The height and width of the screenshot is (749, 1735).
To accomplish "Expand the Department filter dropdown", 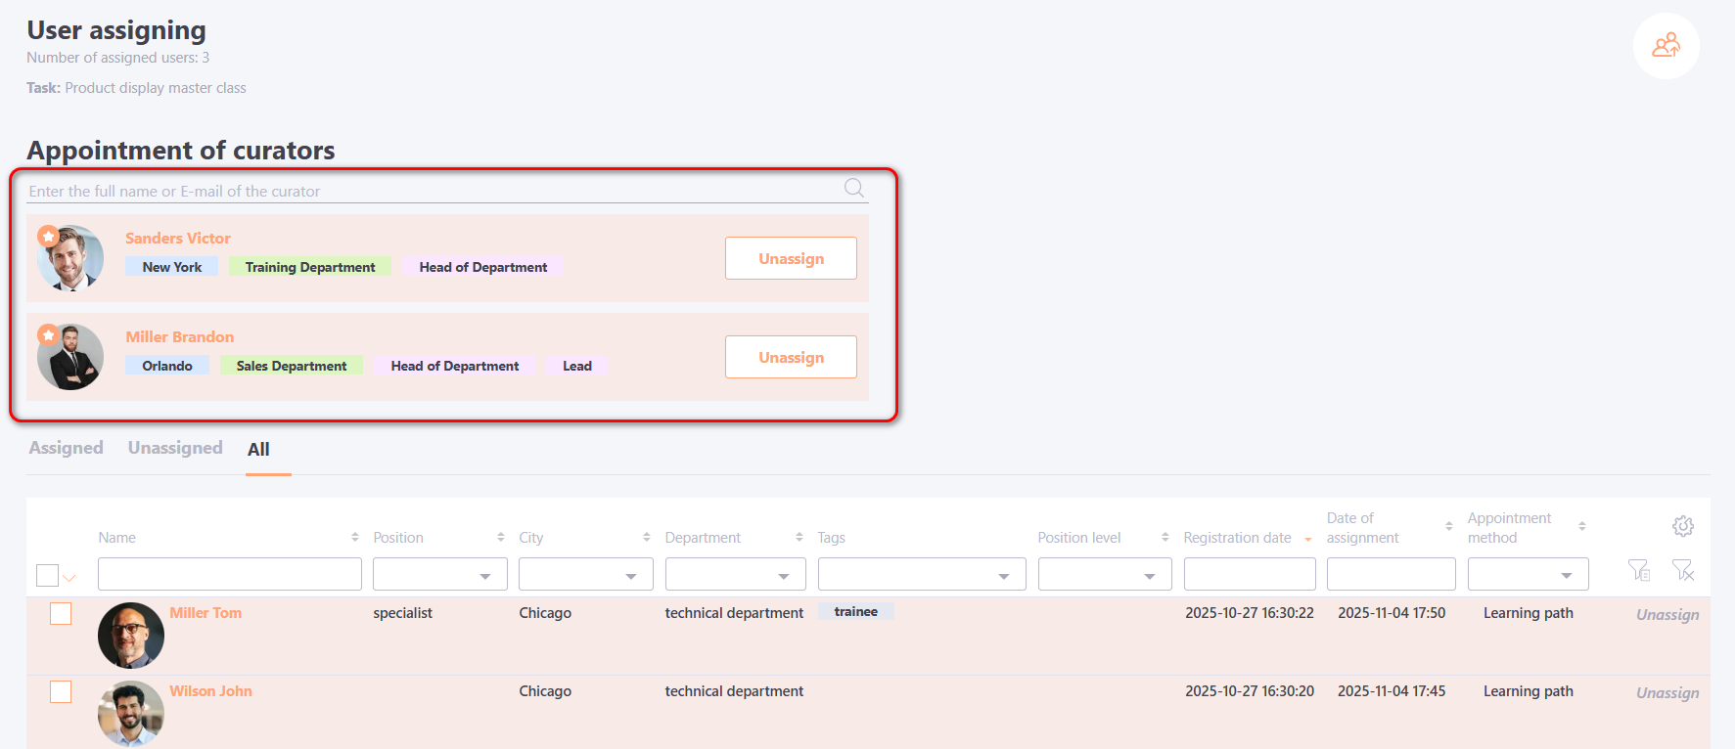I will 735,575.
